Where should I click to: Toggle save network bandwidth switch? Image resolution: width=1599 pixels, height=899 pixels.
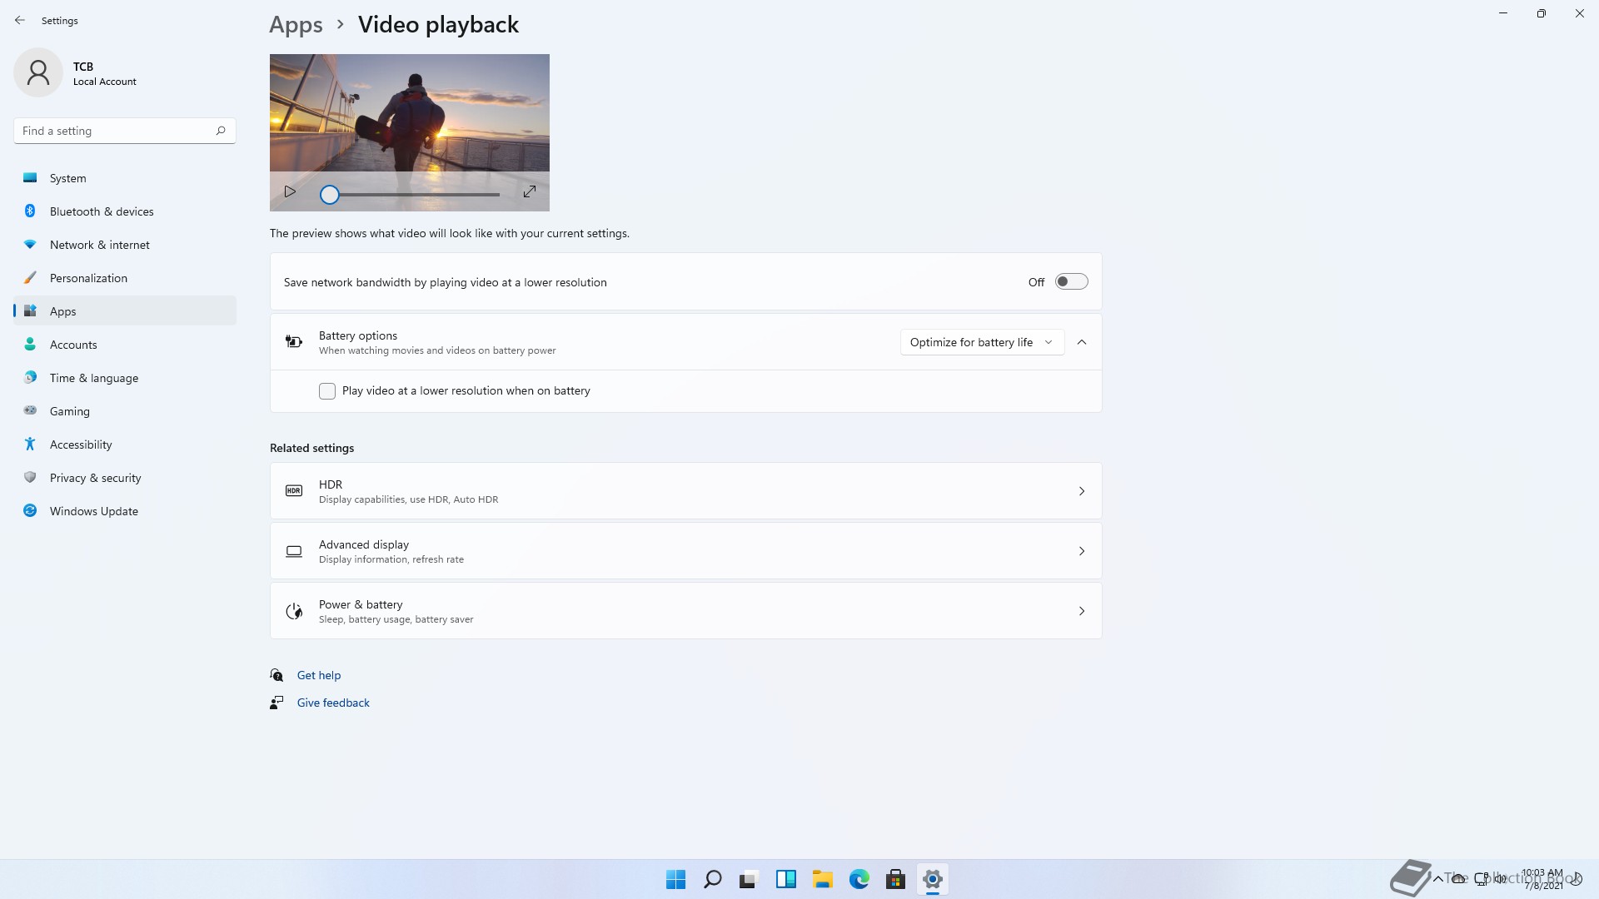(x=1071, y=282)
